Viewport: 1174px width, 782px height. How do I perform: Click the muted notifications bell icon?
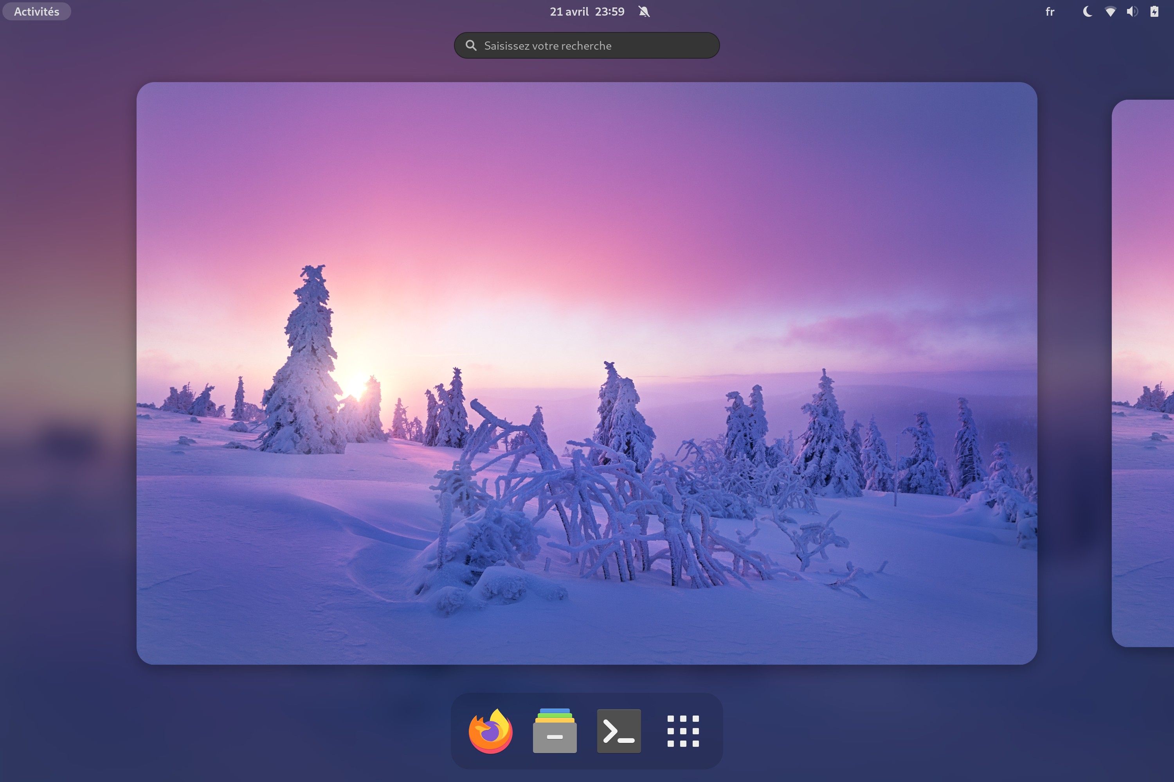[644, 11]
